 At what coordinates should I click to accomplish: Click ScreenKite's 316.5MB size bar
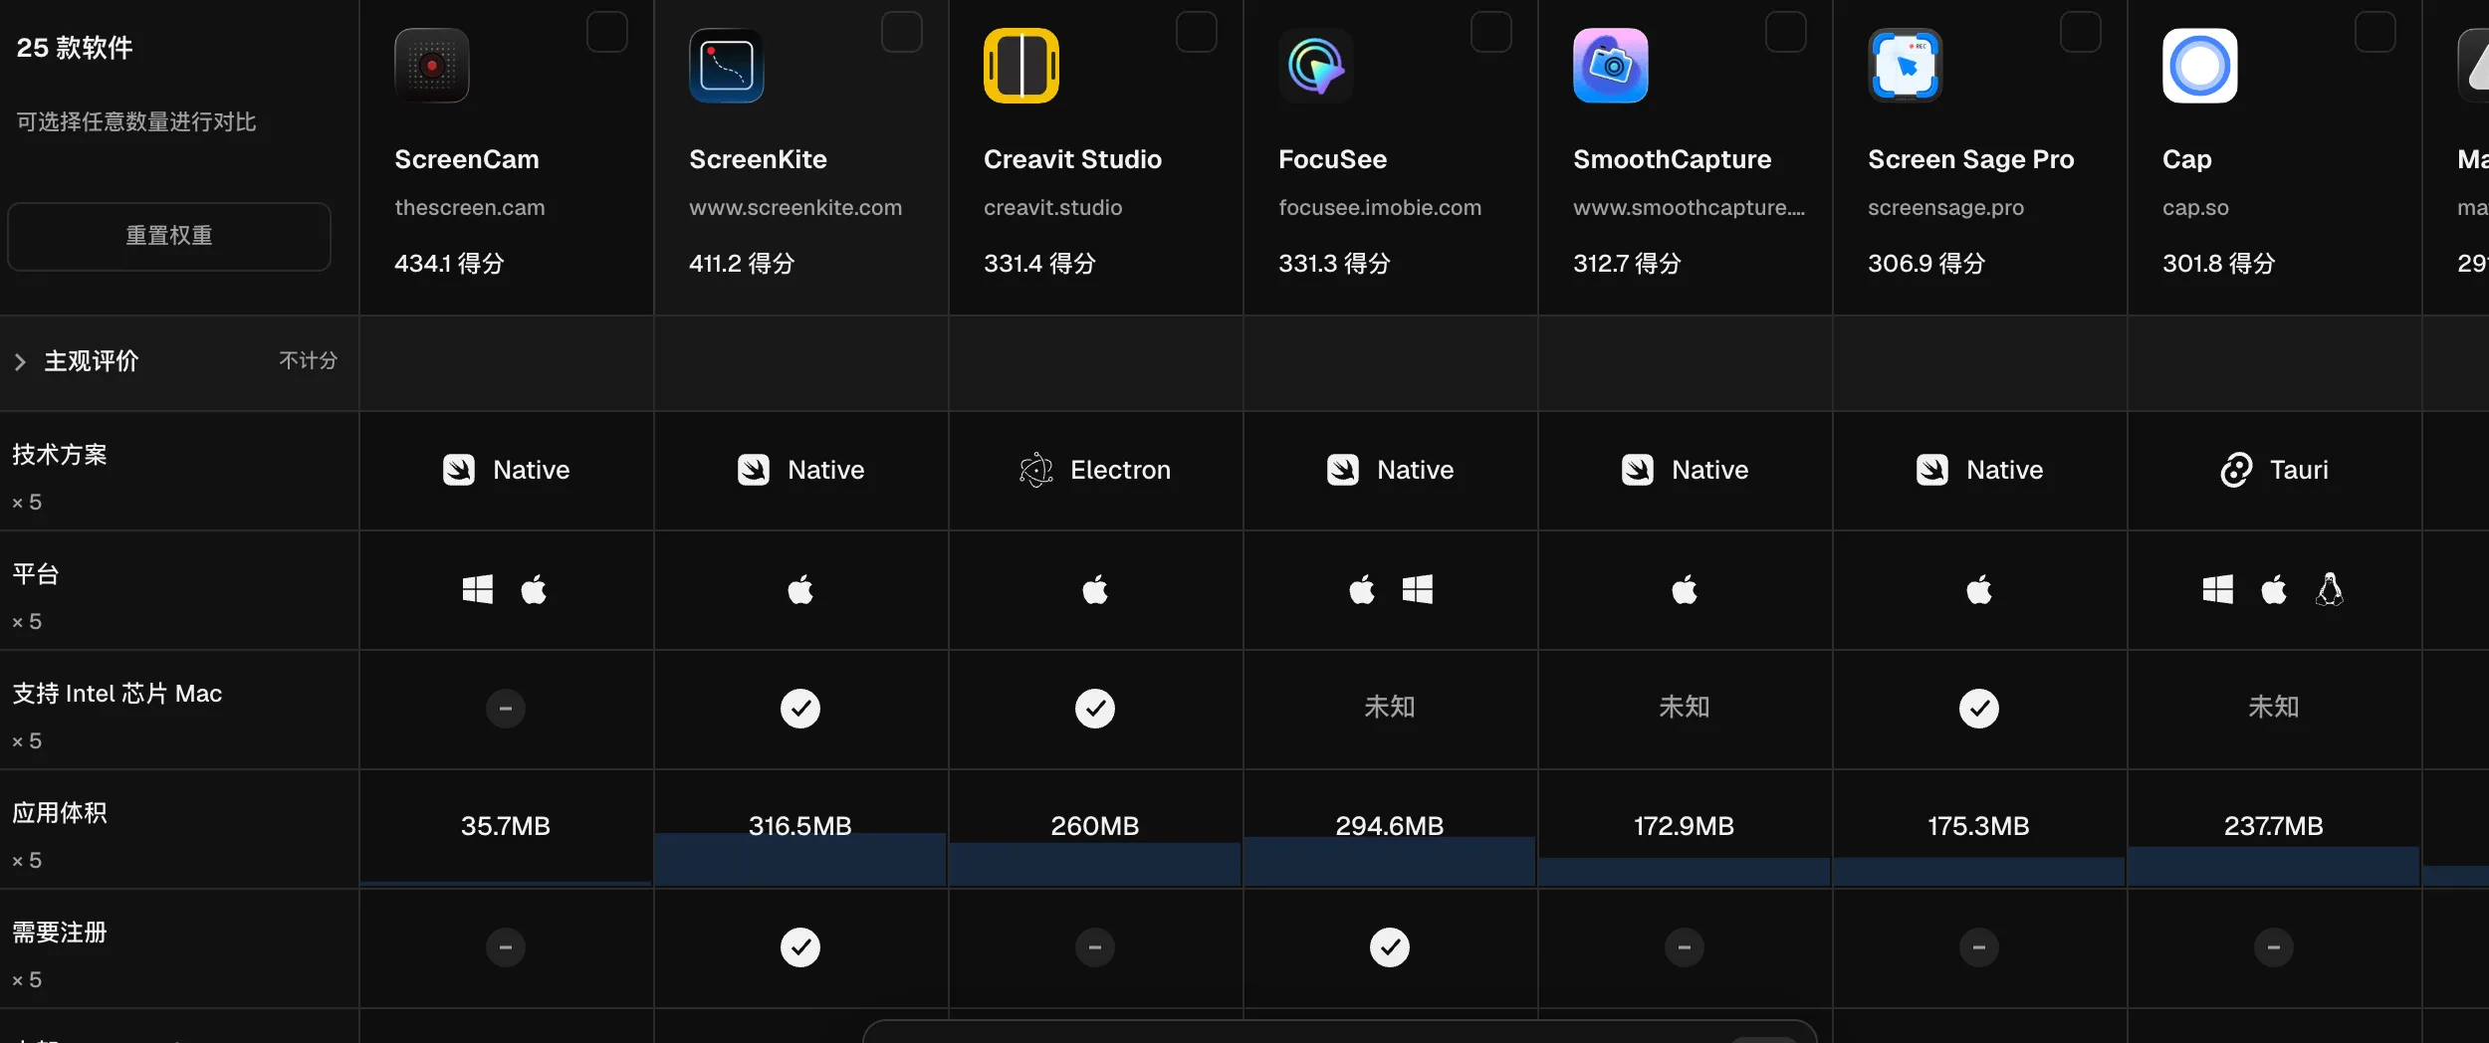[799, 859]
